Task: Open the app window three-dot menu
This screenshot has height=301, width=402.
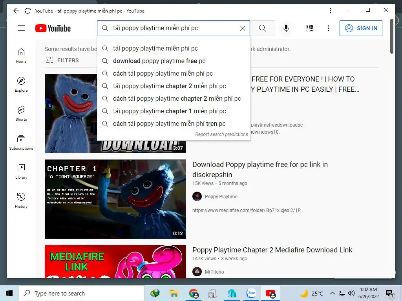Action: (330, 11)
